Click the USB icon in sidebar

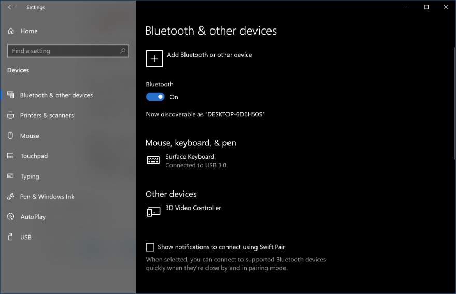click(10, 237)
